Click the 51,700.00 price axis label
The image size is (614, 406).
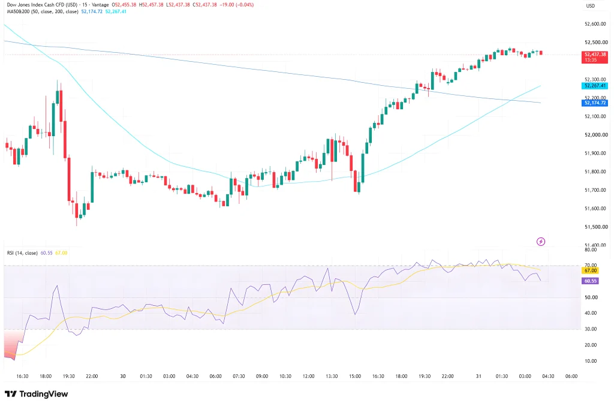coord(596,190)
